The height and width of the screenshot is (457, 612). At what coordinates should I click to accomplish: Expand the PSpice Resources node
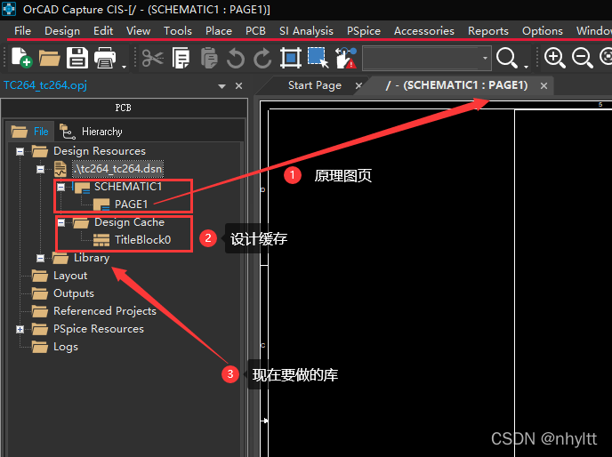click(20, 329)
